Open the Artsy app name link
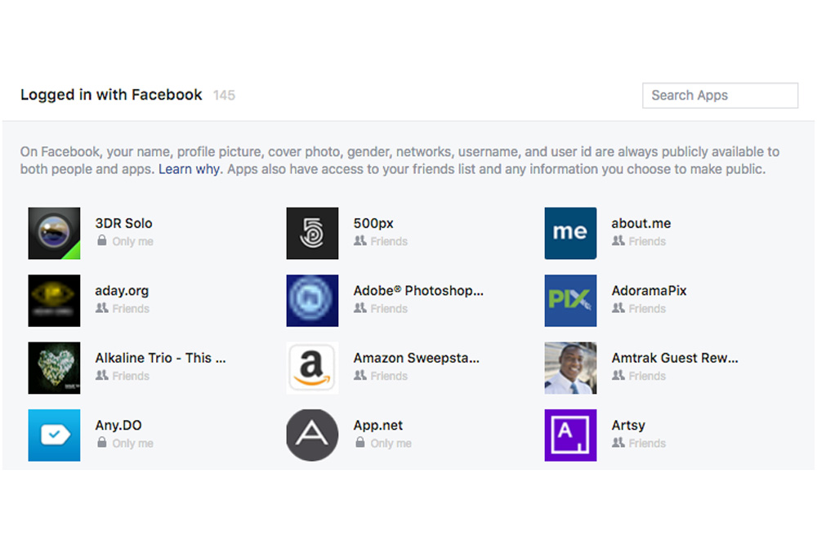The width and height of the screenshot is (817, 545). tap(628, 426)
